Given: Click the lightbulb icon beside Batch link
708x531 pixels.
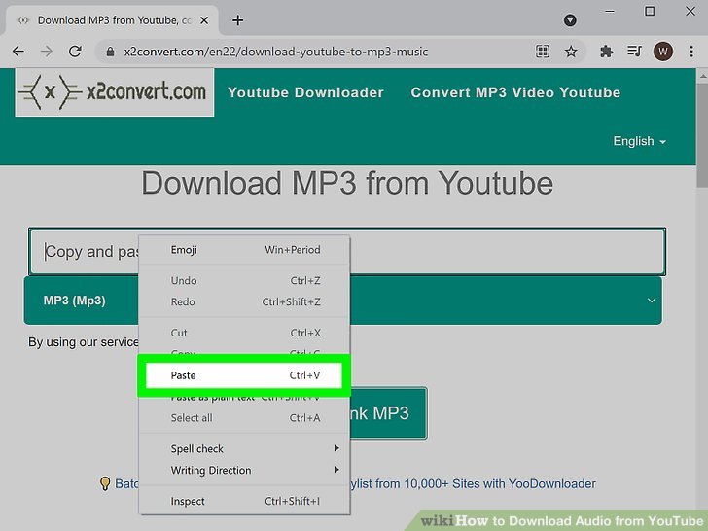Looking at the screenshot, I should click(x=105, y=483).
